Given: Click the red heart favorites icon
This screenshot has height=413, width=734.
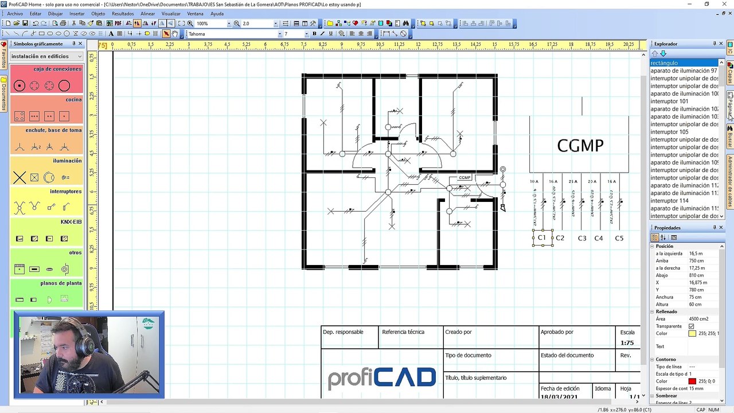Looking at the screenshot, I should tap(355, 24).
